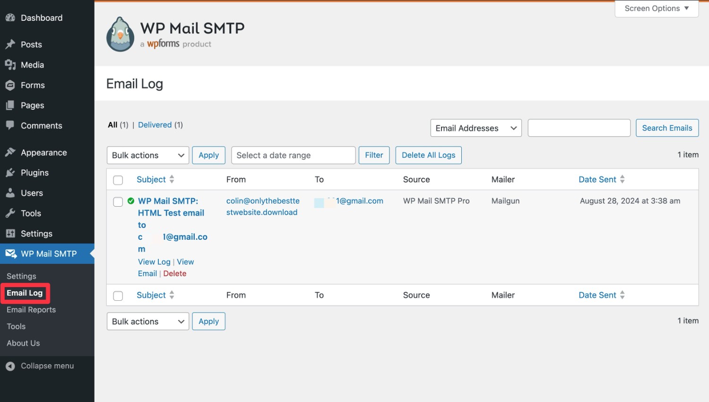709x402 pixels.
Task: Click the Appearance paintbrush icon
Action: [x=10, y=152]
